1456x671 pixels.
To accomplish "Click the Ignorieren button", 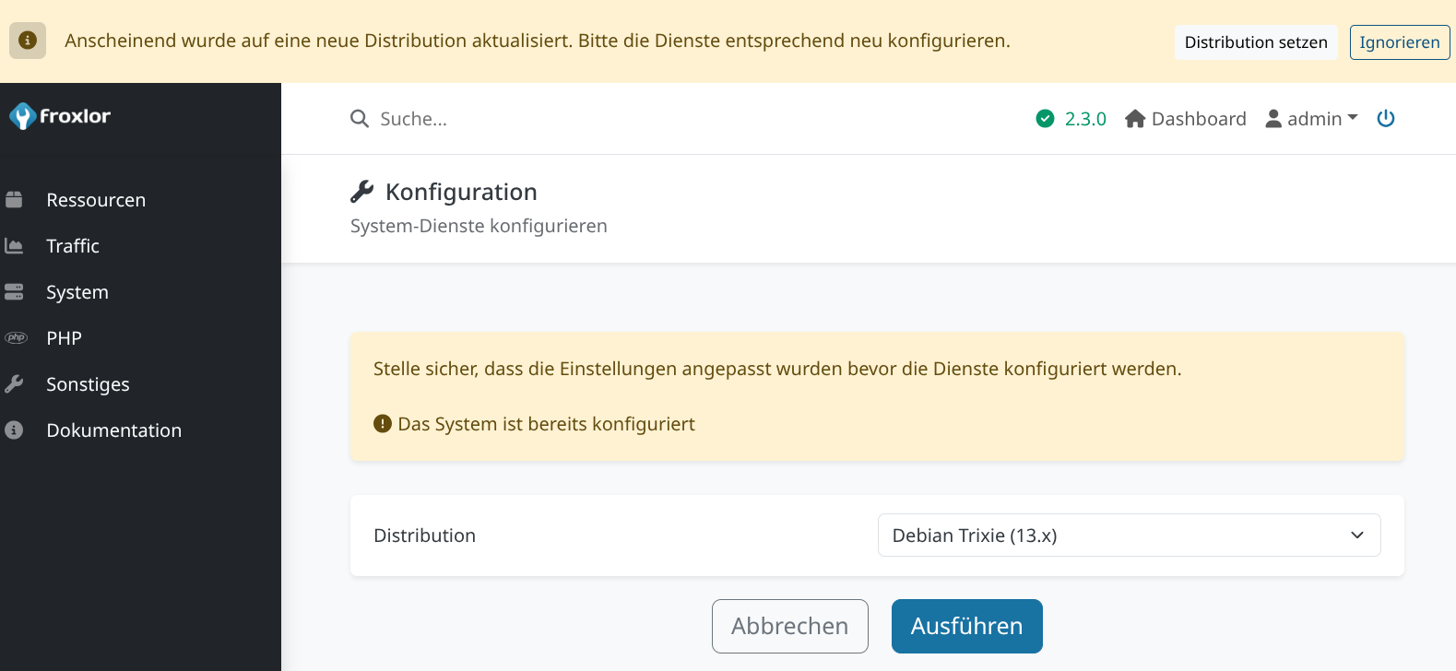I will click(1400, 42).
